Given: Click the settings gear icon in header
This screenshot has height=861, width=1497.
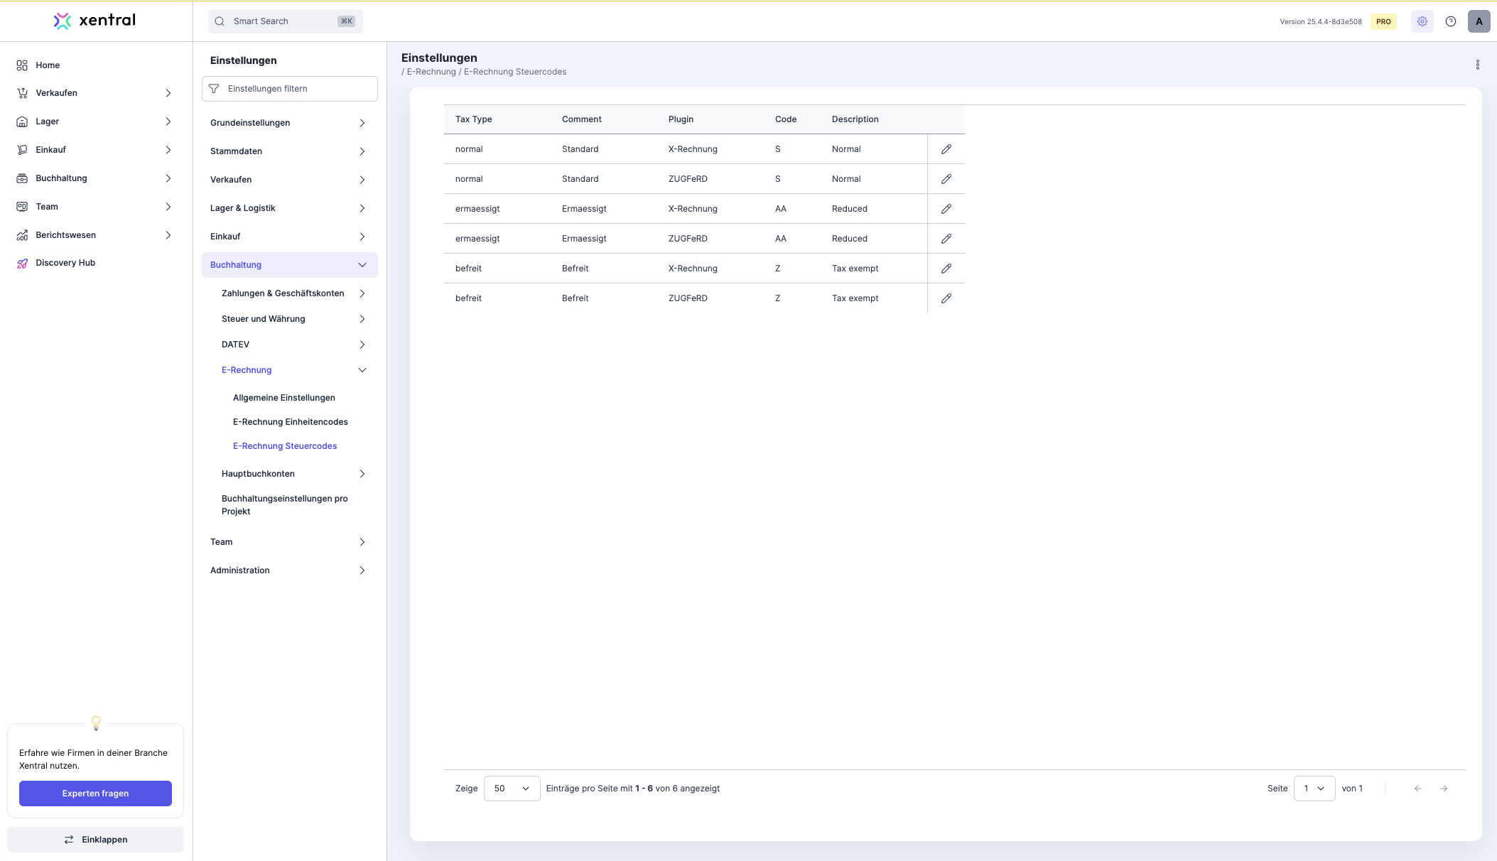Looking at the screenshot, I should tap(1422, 21).
